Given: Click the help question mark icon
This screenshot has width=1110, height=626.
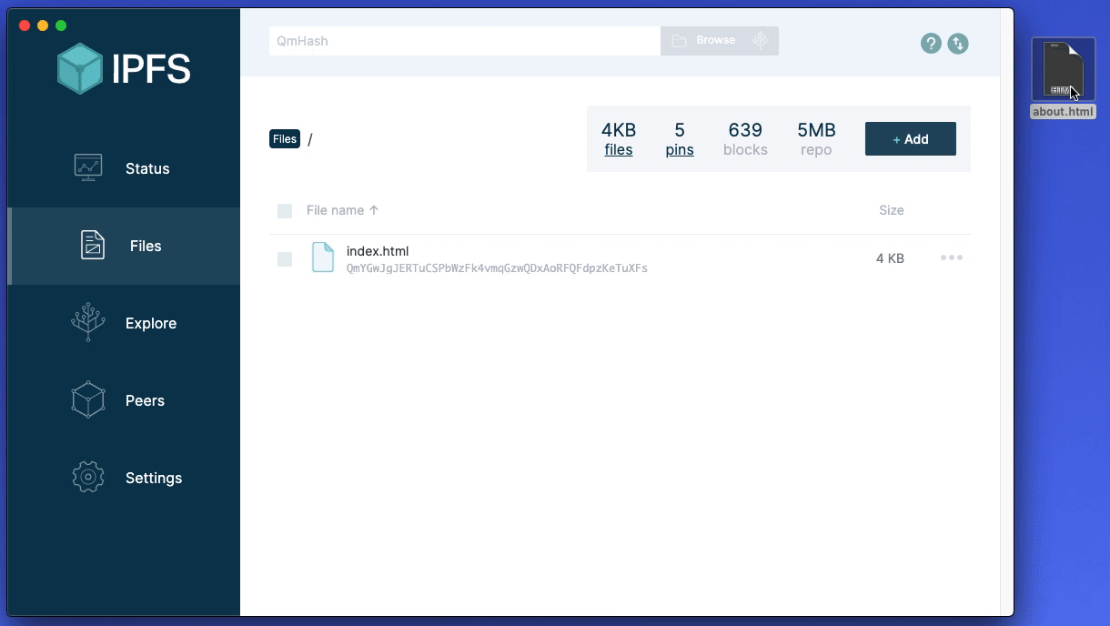Looking at the screenshot, I should click(930, 43).
